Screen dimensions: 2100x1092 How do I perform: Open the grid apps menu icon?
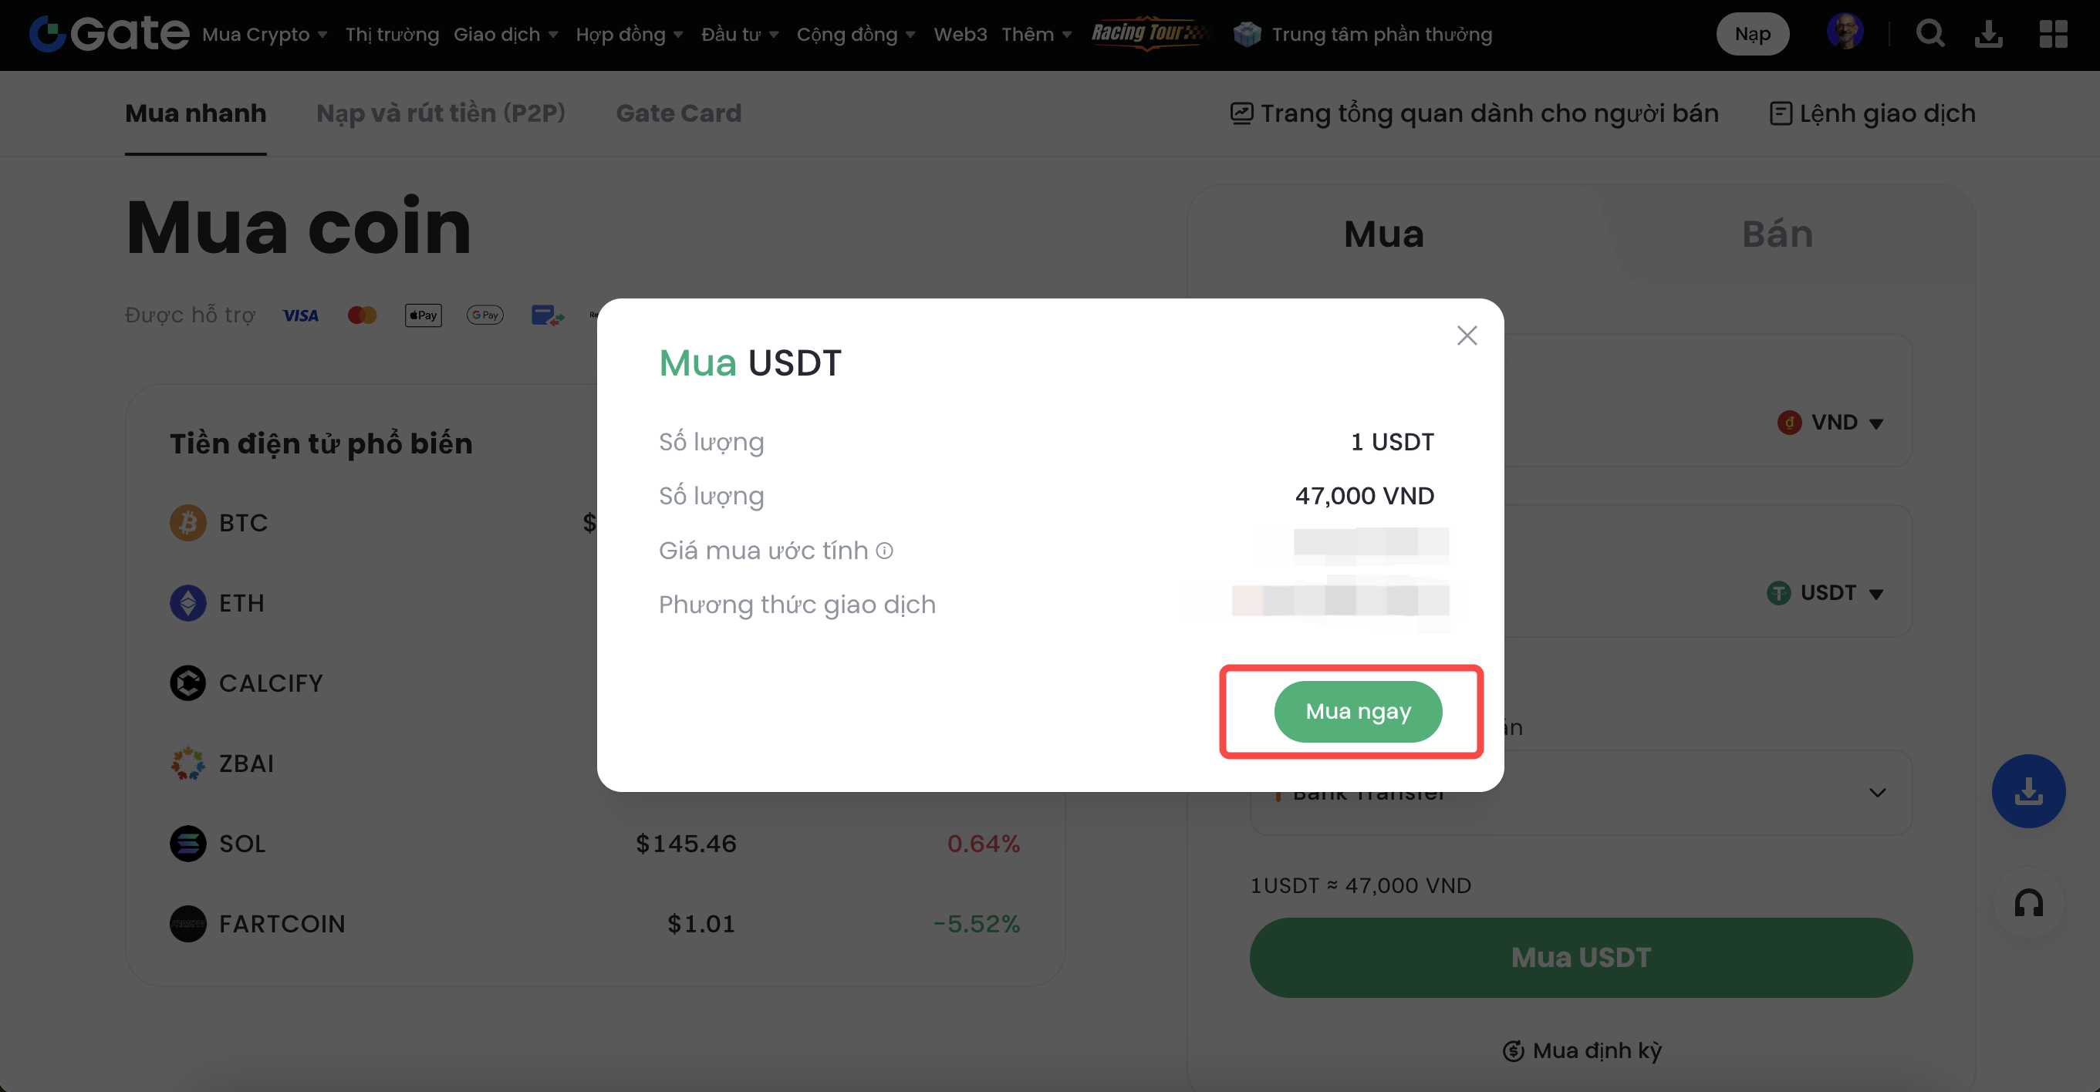pos(2053,34)
